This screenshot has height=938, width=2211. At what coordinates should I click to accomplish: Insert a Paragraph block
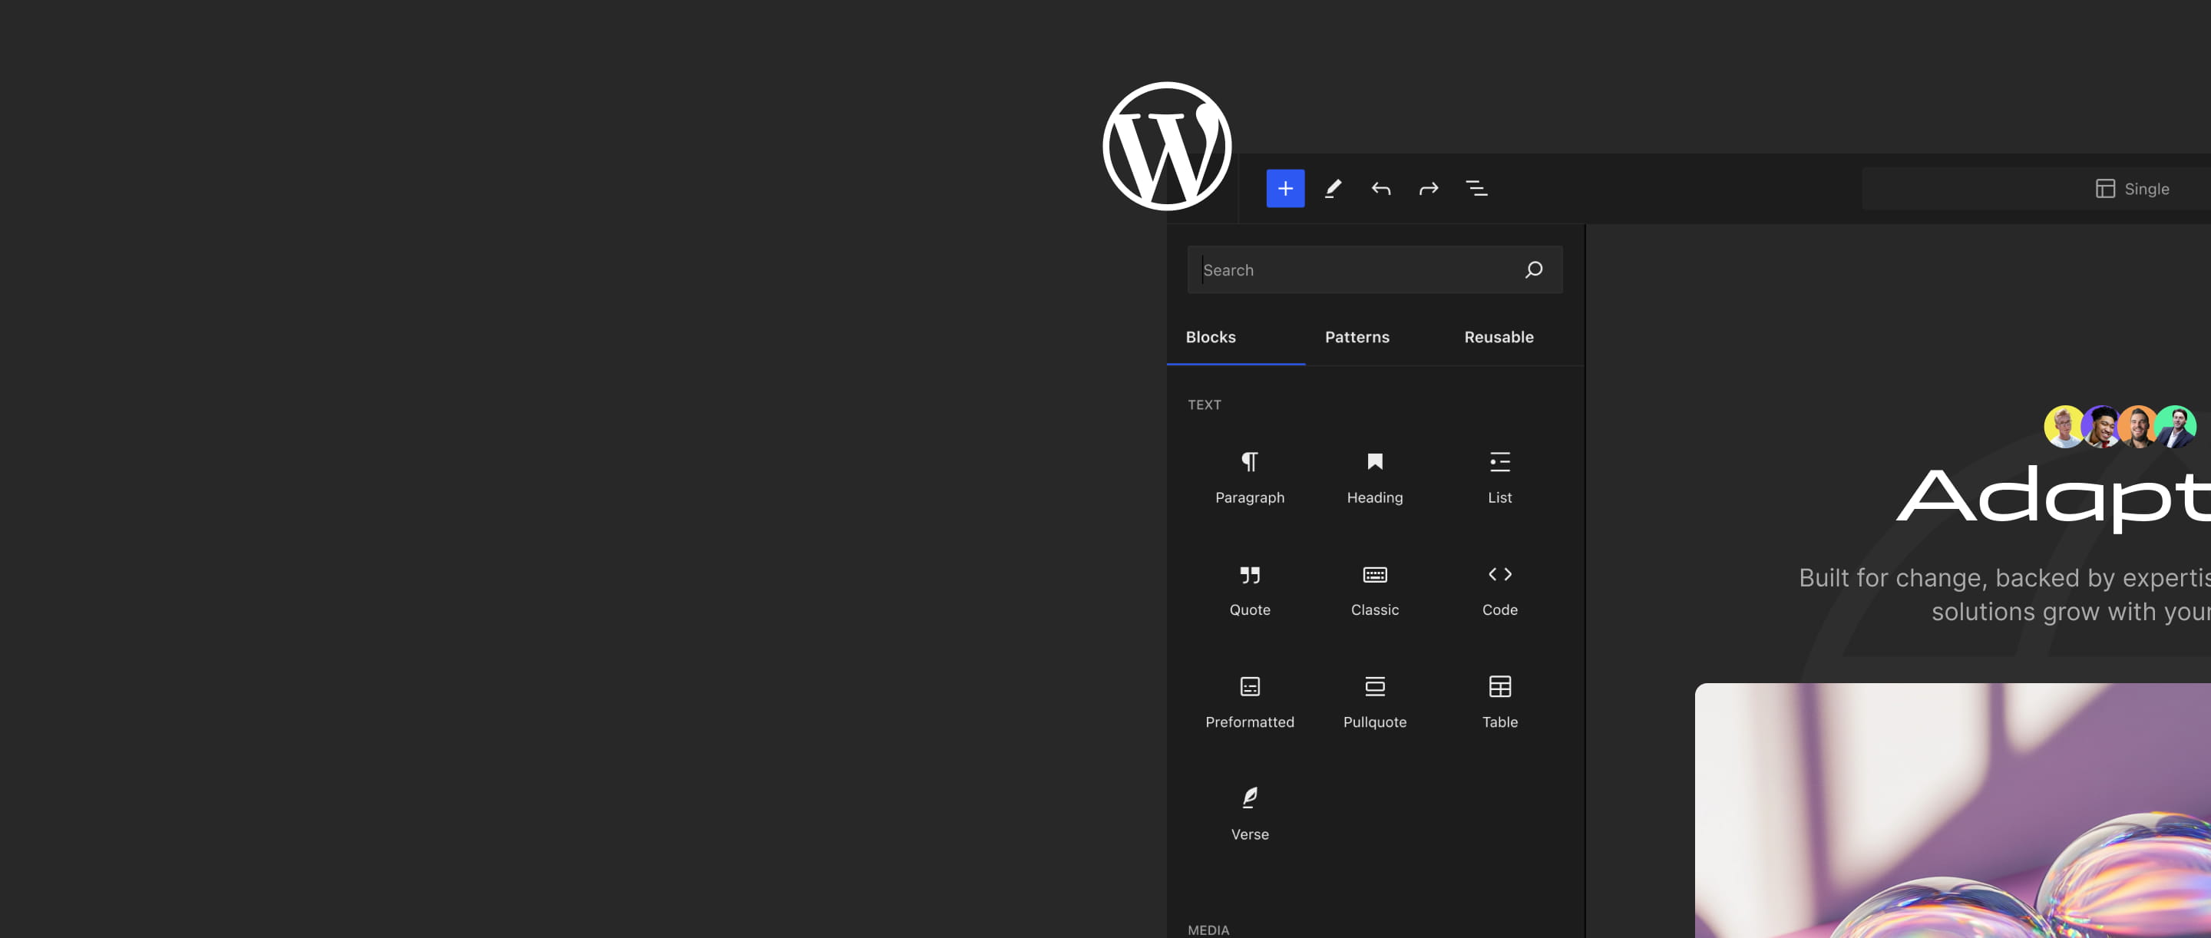coord(1250,477)
